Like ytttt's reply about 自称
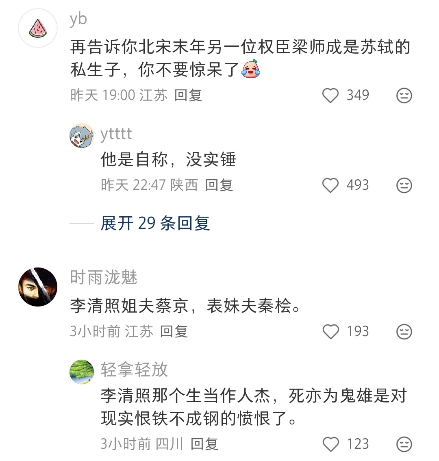The image size is (439, 461). (x=332, y=185)
